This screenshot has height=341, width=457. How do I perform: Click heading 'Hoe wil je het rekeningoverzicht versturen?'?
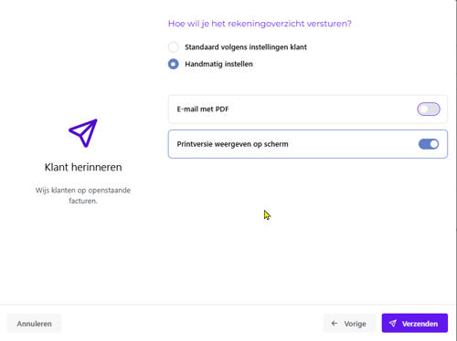260,24
